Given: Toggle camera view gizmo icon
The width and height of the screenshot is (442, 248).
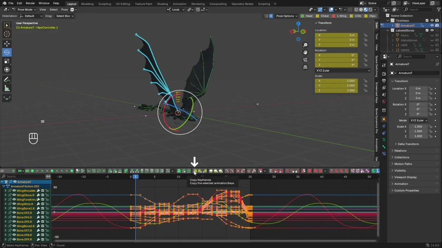Looking at the screenshot, I should tap(305, 60).
